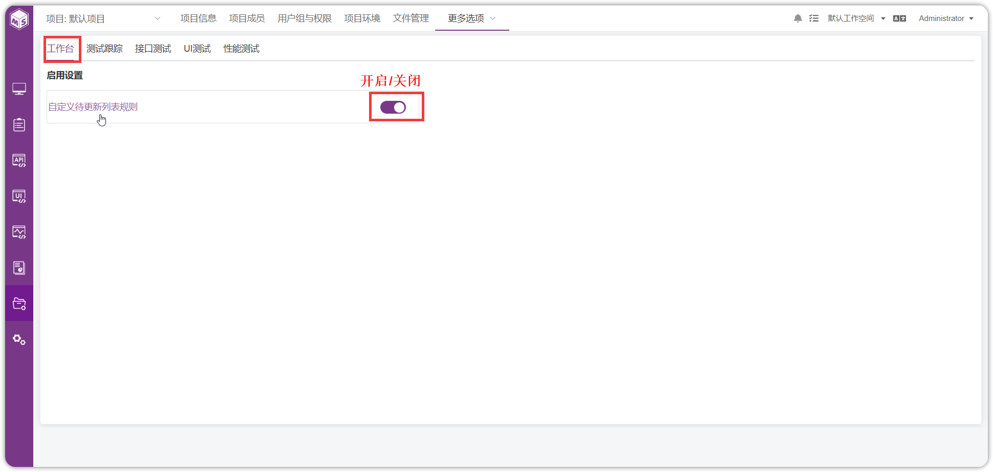
Task: Open the performance test sidebar icon
Action: pyautogui.click(x=19, y=232)
